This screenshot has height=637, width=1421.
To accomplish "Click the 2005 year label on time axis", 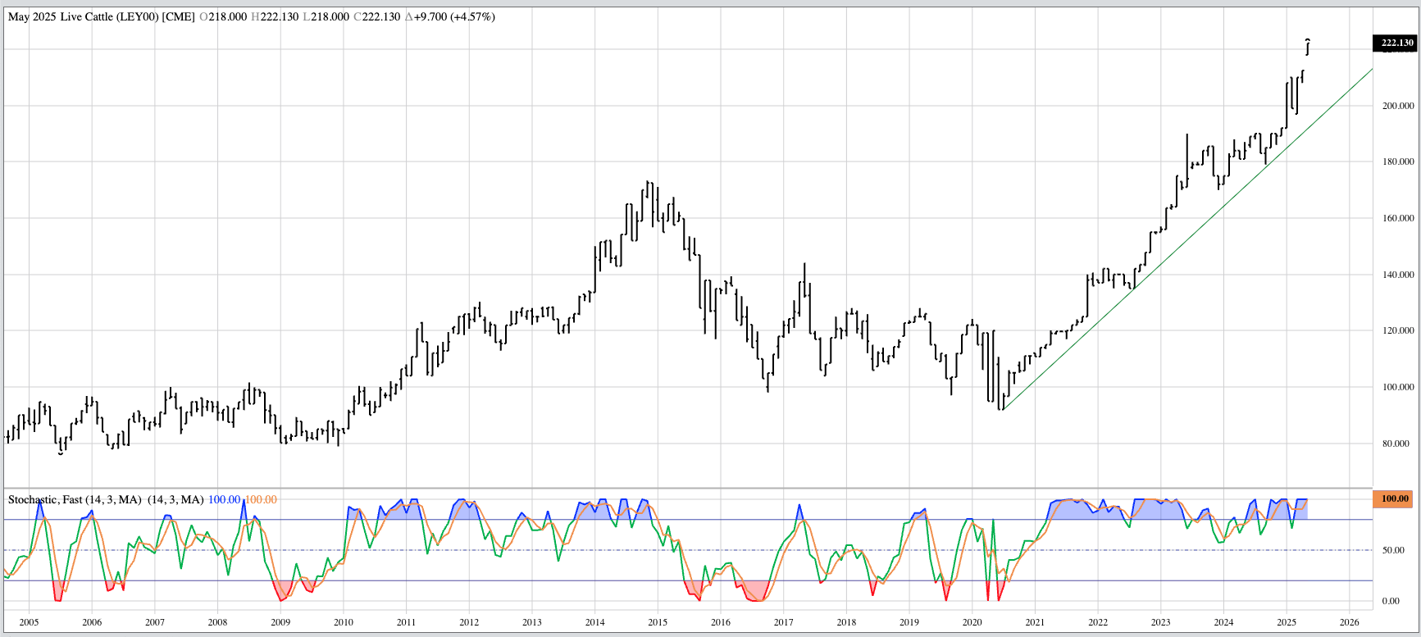I will click(29, 622).
